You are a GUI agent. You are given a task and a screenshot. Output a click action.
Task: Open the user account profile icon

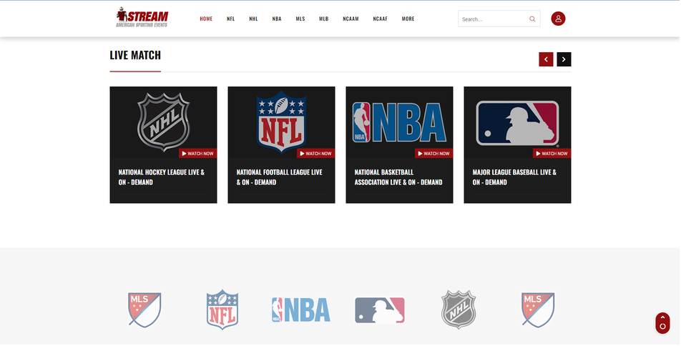558,19
